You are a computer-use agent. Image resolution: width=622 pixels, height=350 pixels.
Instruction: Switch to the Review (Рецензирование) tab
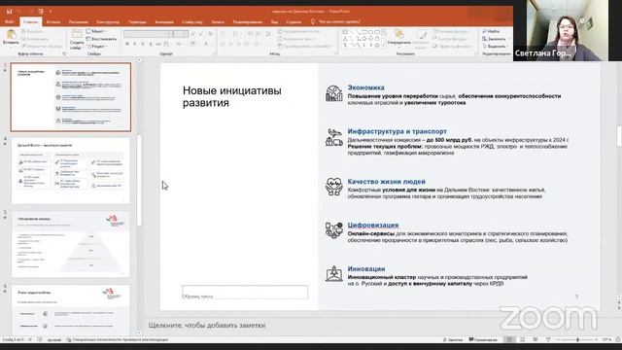tap(248, 21)
